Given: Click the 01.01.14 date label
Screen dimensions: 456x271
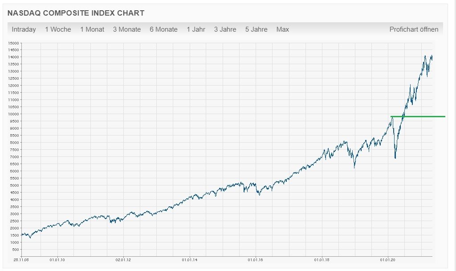Looking at the screenshot, I should pyautogui.click(x=190, y=260).
